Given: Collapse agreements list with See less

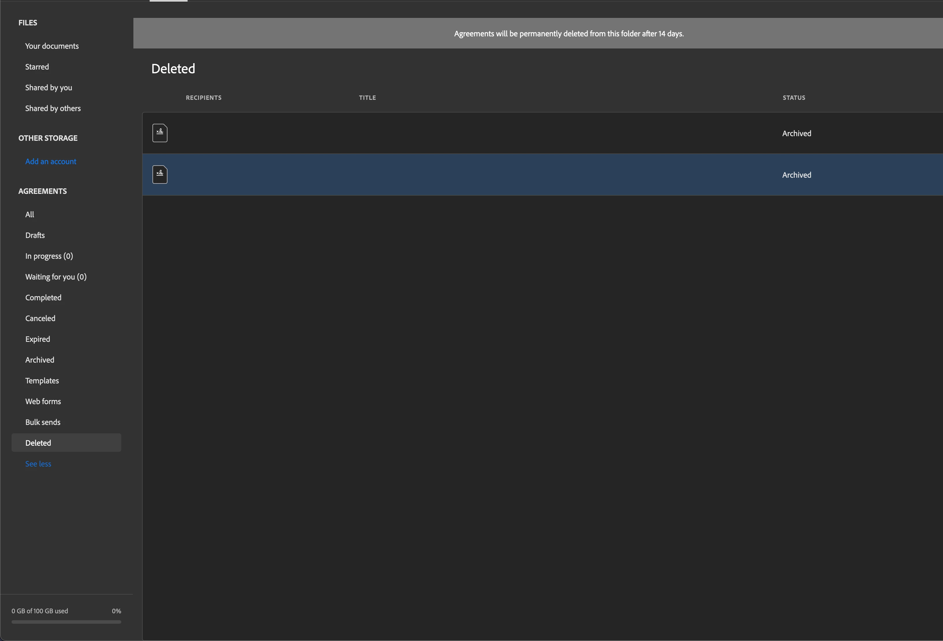Looking at the screenshot, I should coord(38,464).
